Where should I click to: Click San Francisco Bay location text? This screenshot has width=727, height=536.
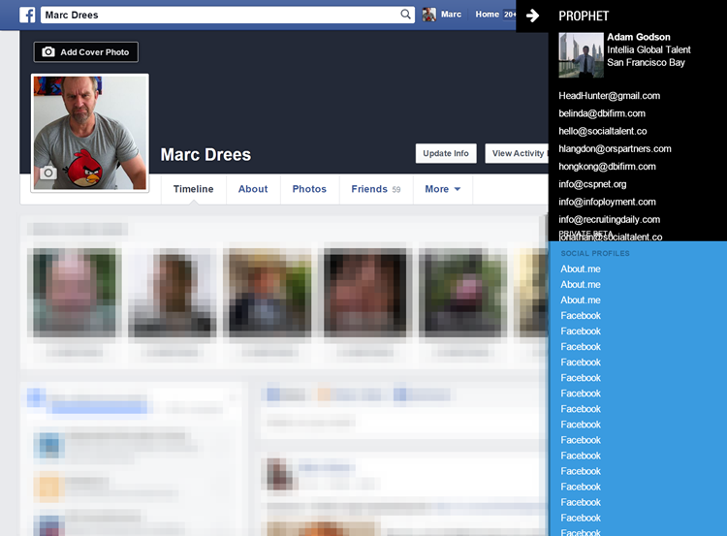click(646, 63)
